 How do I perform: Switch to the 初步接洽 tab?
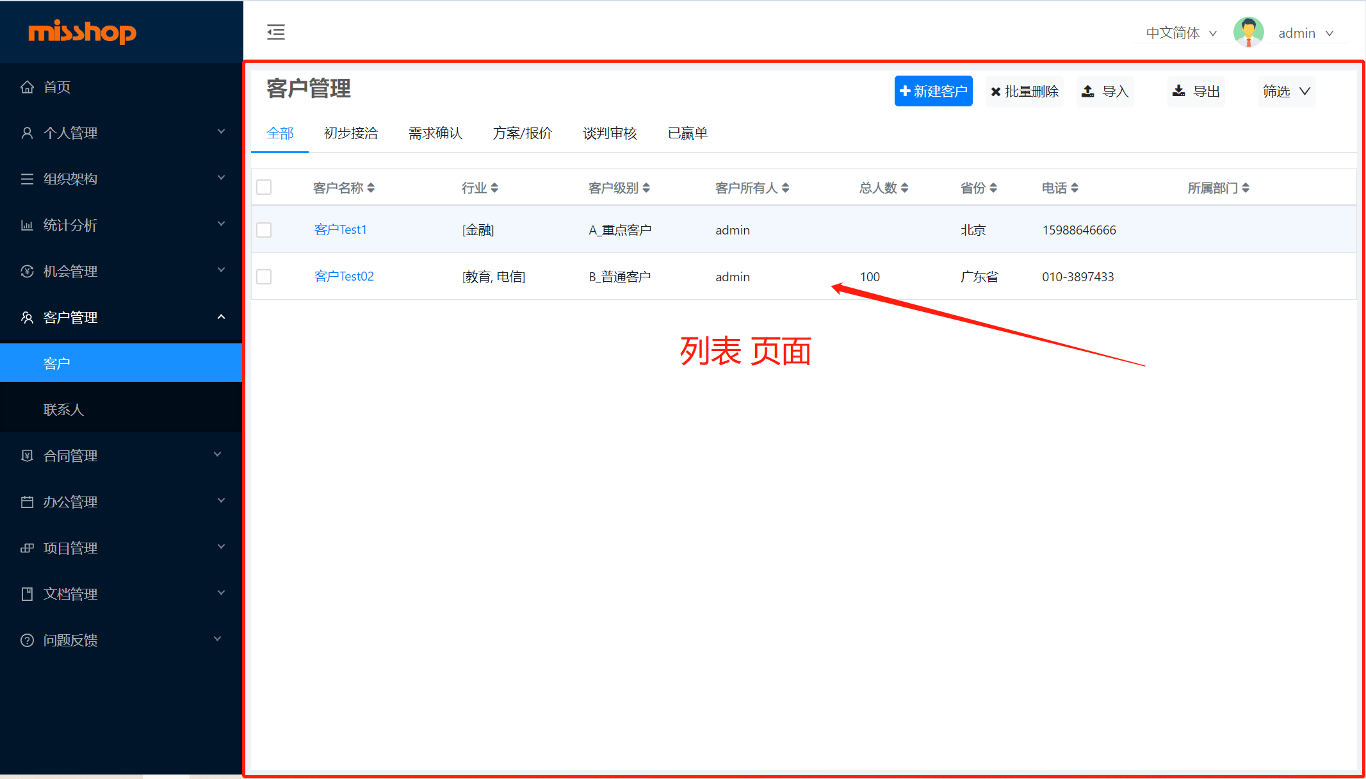(350, 133)
